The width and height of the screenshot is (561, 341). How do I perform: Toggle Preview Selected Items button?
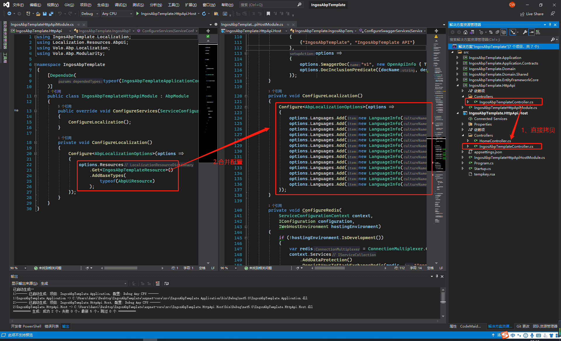coord(531,32)
